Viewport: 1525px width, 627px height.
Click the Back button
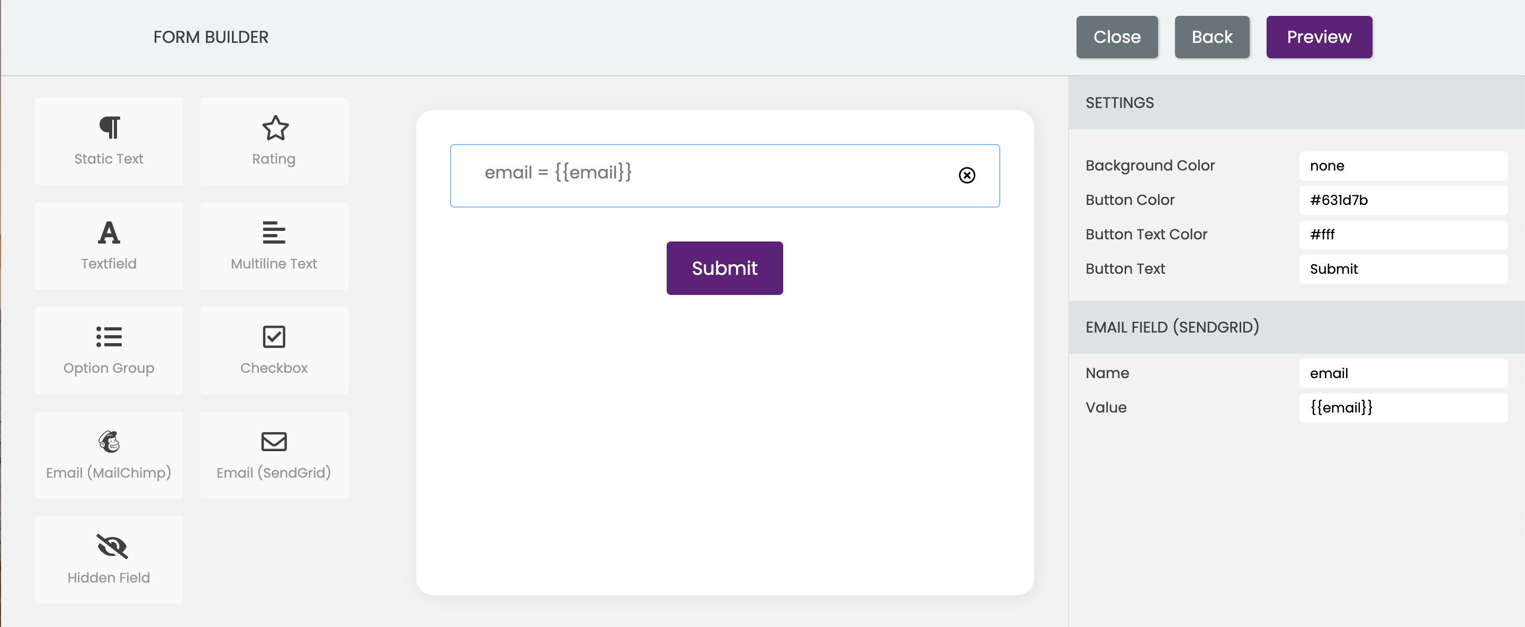tap(1213, 37)
